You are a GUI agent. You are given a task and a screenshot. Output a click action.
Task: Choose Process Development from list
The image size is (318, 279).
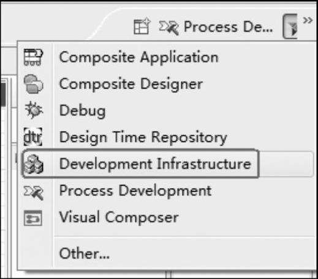[135, 191]
